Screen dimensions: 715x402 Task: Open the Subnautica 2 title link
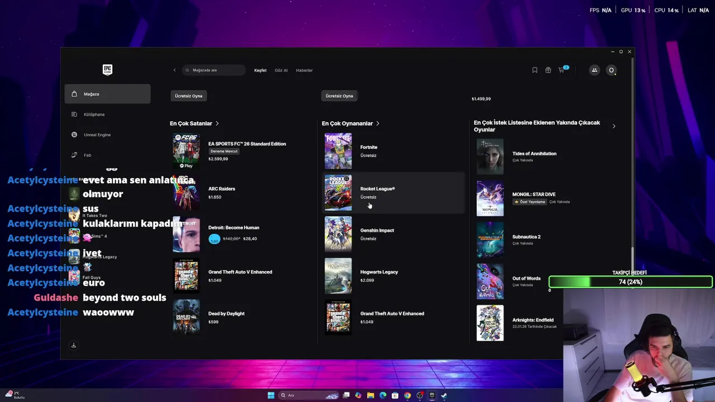[526, 237]
